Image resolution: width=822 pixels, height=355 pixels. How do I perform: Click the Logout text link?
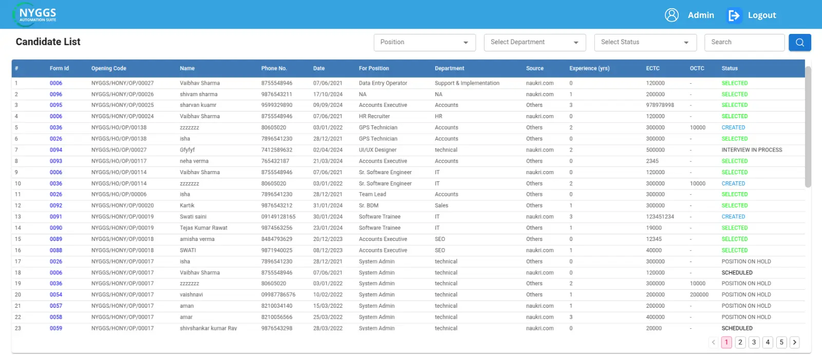click(762, 15)
